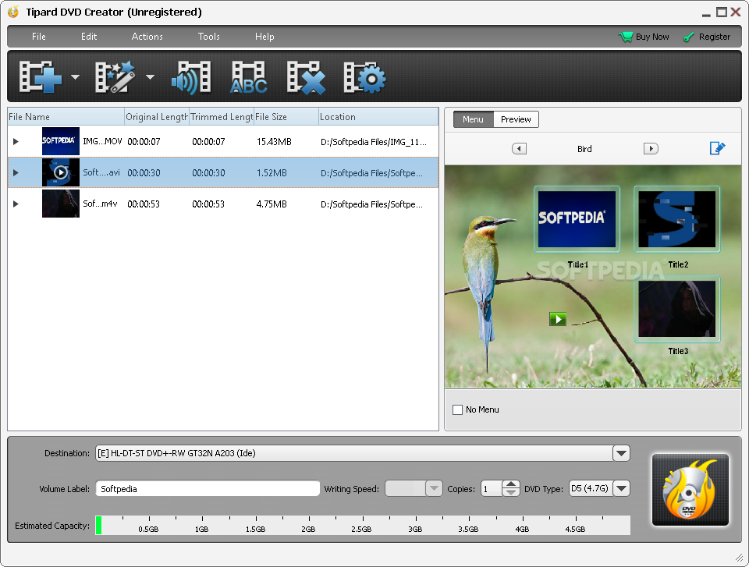Select Title1 thumbnail in DVD menu
The image size is (749, 567).
577,219
